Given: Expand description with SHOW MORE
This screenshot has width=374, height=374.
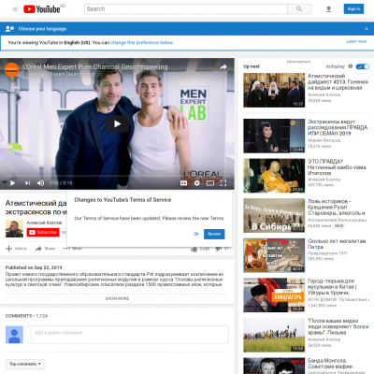Looking at the screenshot, I should click(x=117, y=298).
